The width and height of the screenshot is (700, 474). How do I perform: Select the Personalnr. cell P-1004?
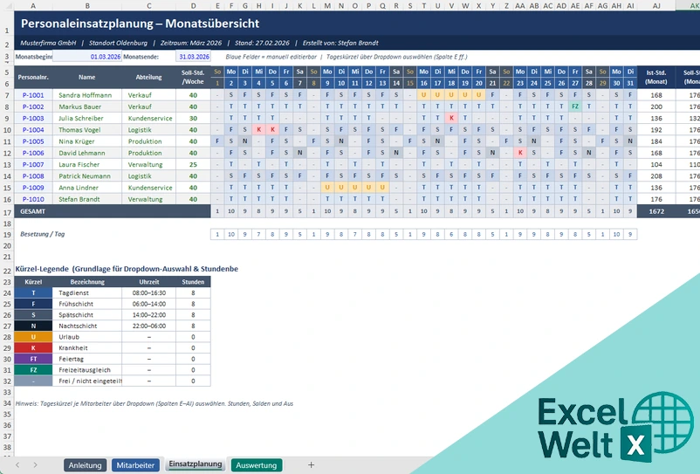pyautogui.click(x=33, y=130)
